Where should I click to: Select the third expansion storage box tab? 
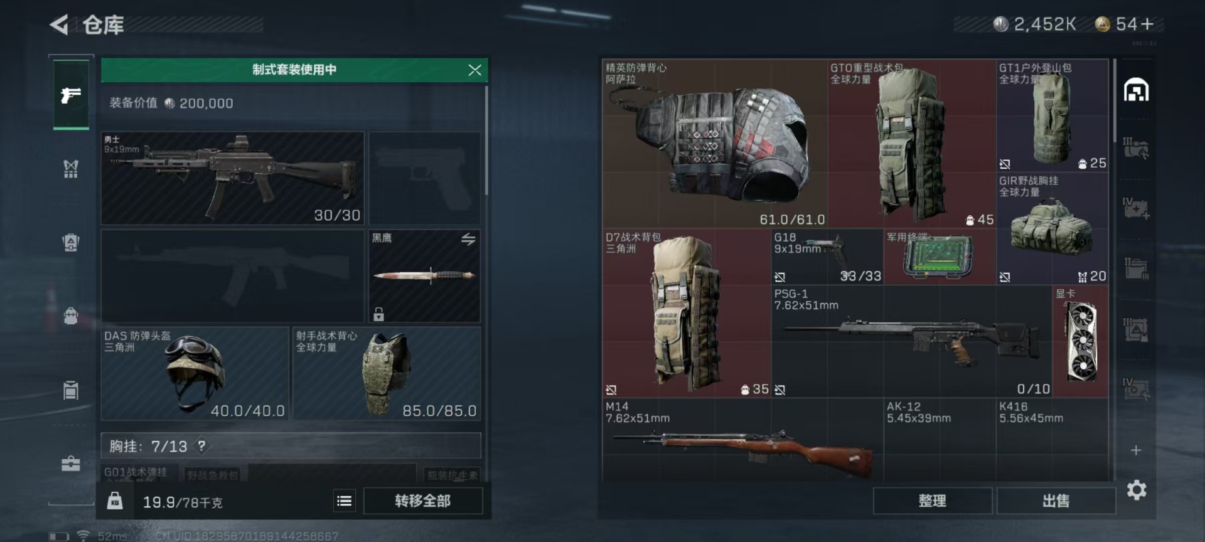pos(1136,269)
